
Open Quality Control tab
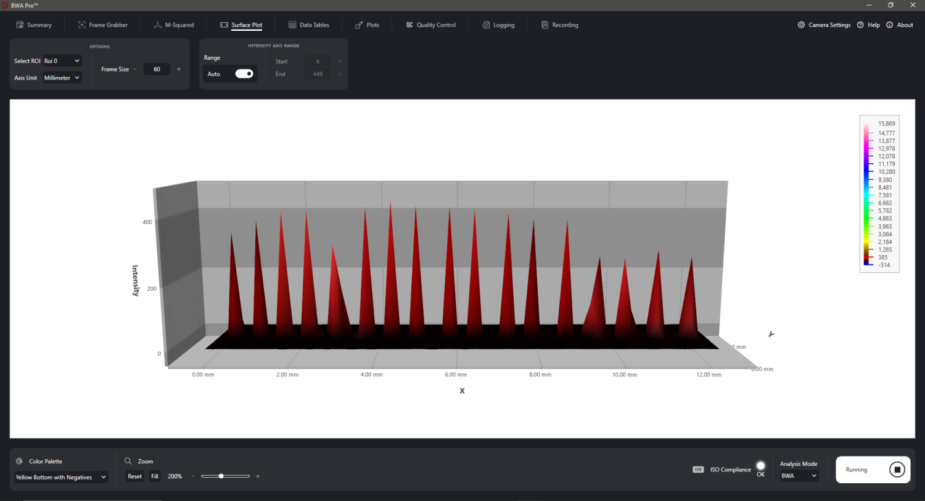431,25
